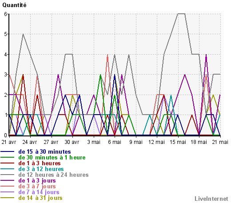
Task: Click the 'de 7 à 14 jours' legend label
Action: 39,192
